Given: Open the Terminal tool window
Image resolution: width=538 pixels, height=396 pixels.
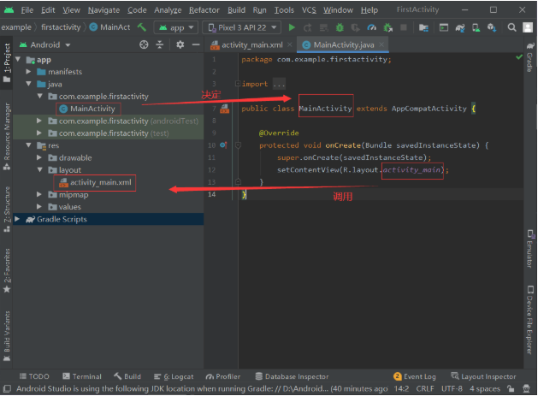Looking at the screenshot, I should pyautogui.click(x=82, y=376).
